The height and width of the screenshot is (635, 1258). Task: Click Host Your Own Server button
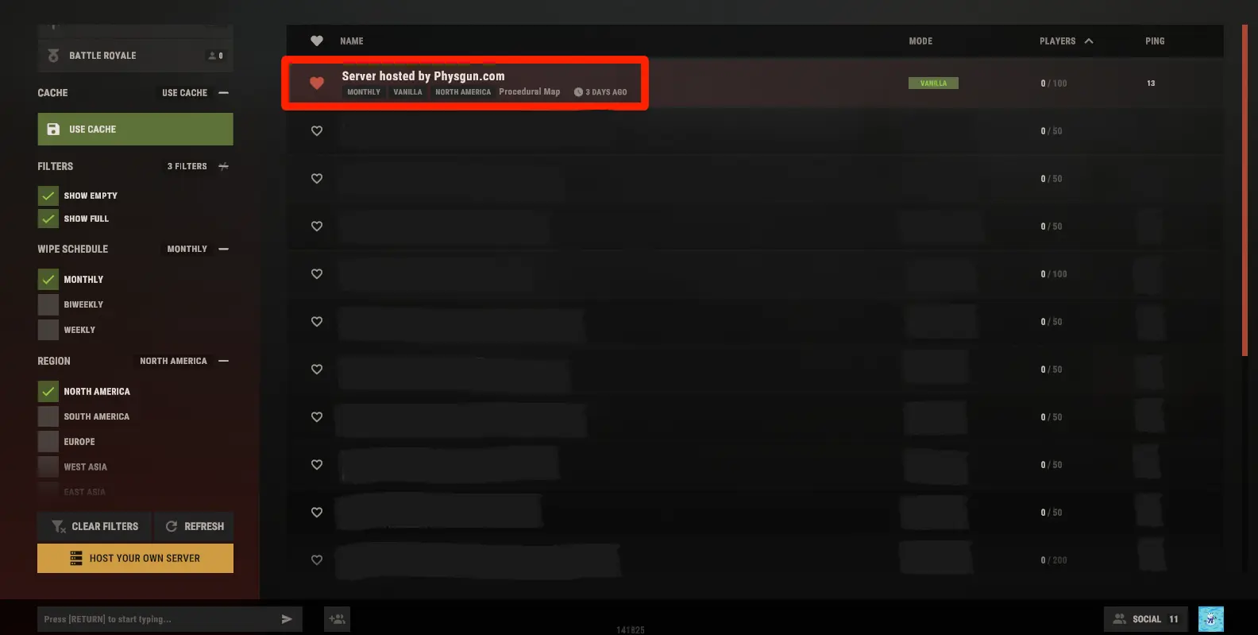tap(135, 558)
